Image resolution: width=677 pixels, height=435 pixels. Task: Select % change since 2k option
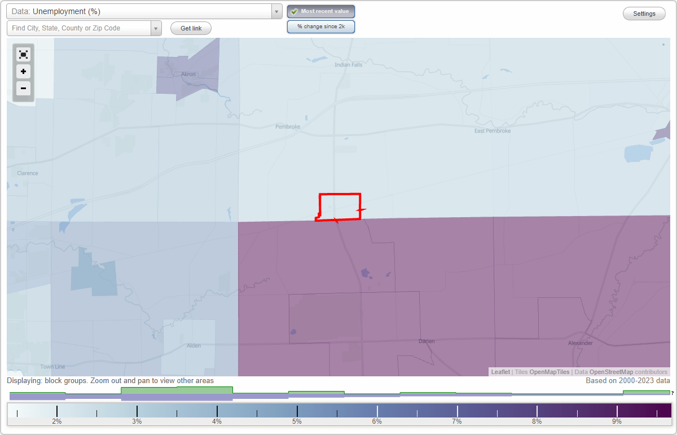tap(321, 27)
